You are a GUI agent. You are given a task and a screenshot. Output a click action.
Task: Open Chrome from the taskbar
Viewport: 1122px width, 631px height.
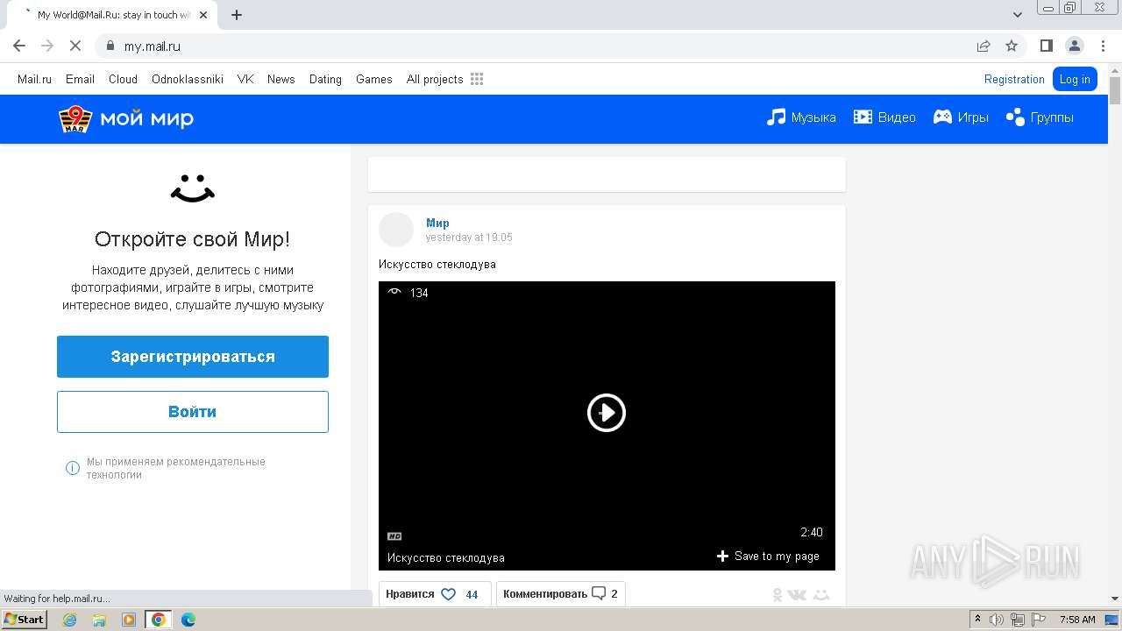(159, 620)
